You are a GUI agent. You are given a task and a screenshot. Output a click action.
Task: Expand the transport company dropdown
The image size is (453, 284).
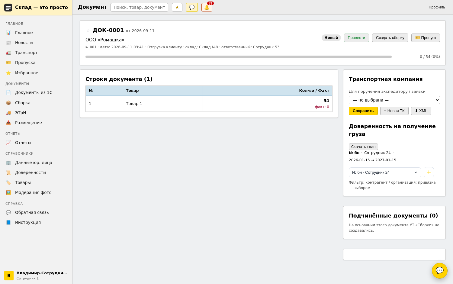tap(394, 100)
